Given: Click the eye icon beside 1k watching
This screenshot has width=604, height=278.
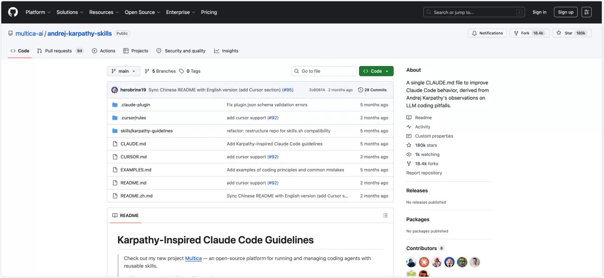Looking at the screenshot, I should (x=409, y=155).
